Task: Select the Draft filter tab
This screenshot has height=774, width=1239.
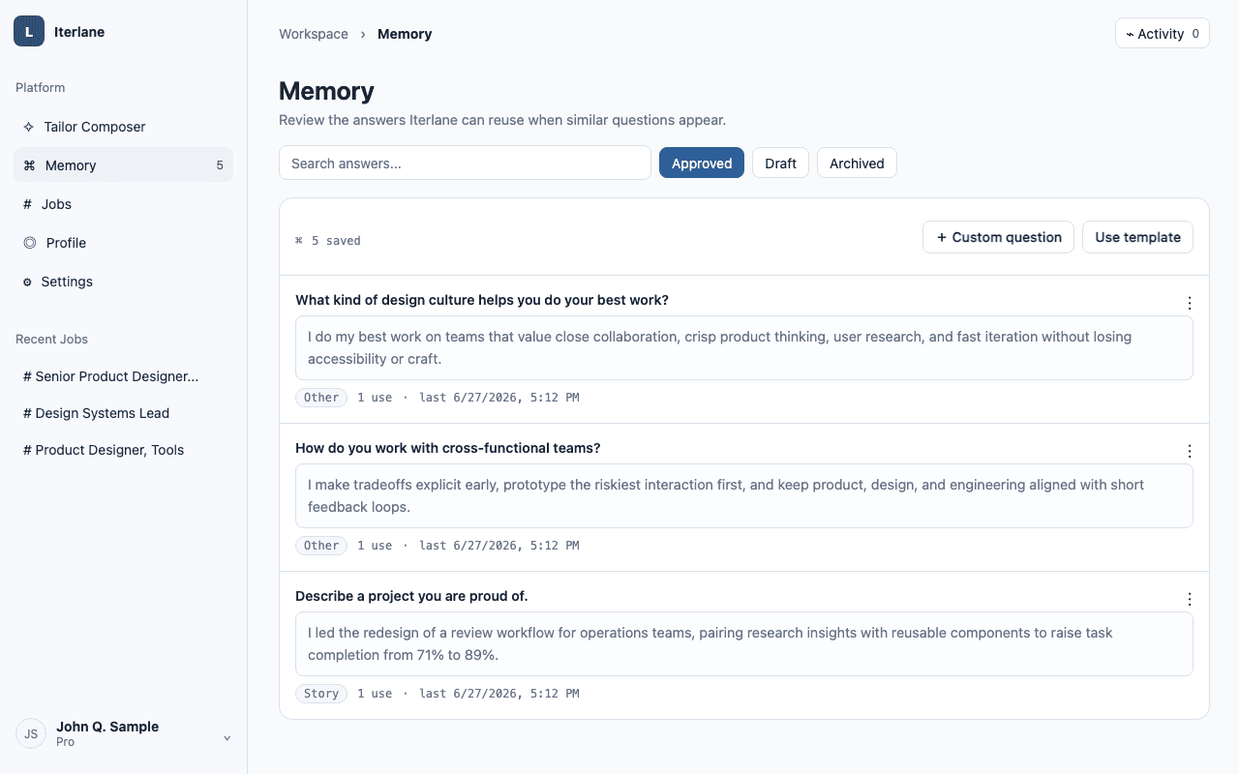Action: click(x=780, y=163)
